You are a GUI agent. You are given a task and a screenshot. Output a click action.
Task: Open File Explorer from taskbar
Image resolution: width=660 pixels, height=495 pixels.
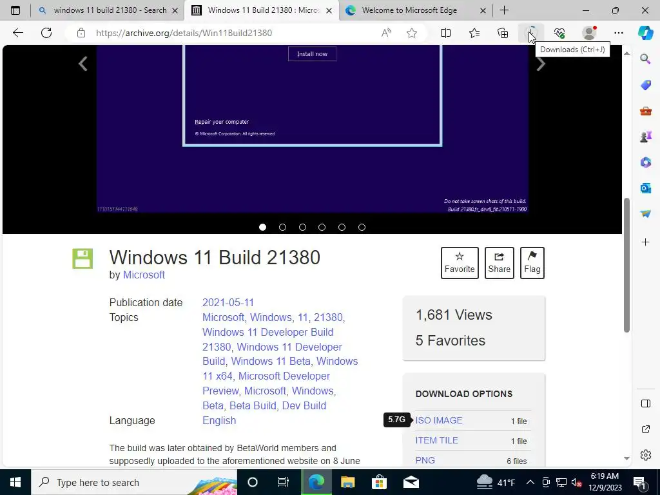pos(347,482)
